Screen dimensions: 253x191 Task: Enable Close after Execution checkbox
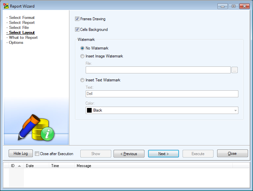click(37, 154)
